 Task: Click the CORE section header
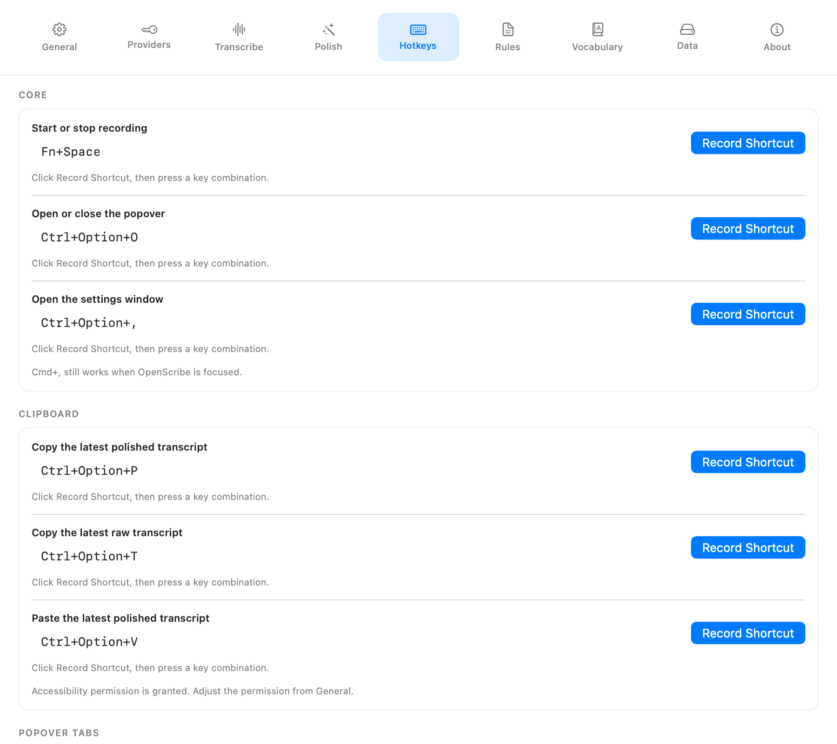click(x=33, y=95)
